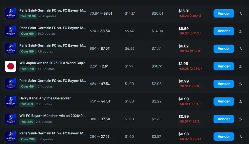Share the Over 28¢ position

240,137
